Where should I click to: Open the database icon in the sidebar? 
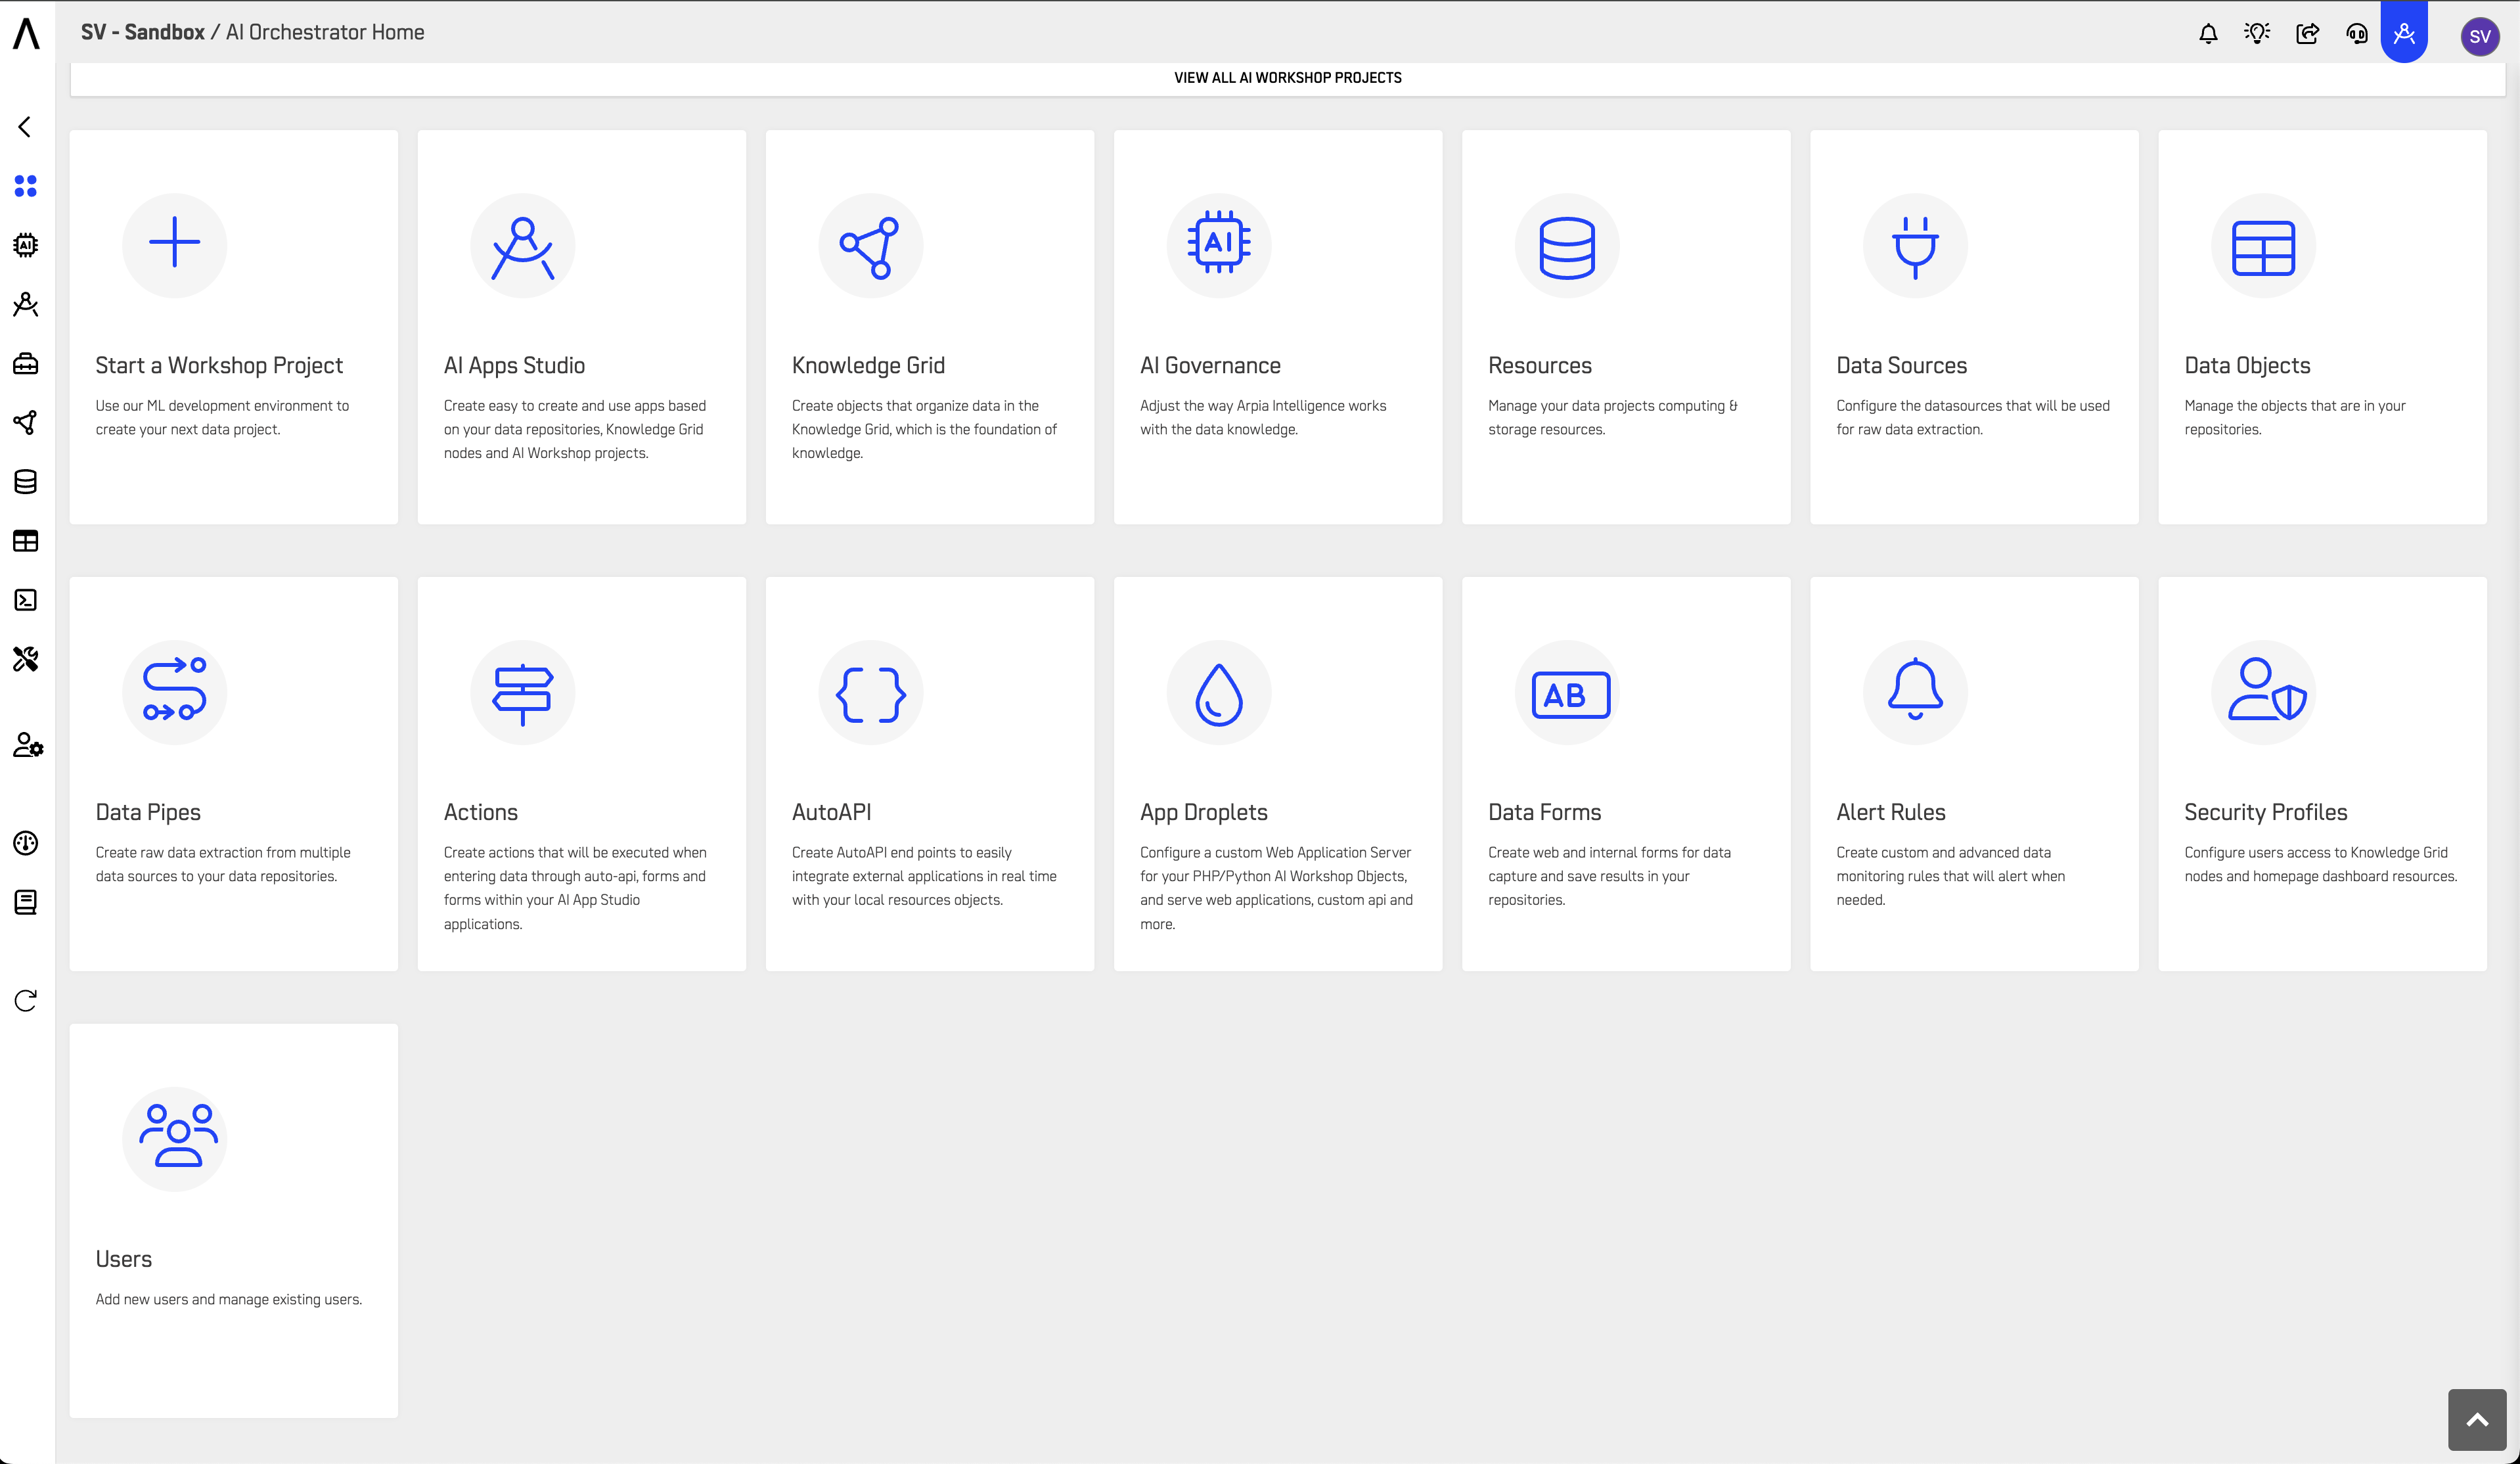[25, 482]
